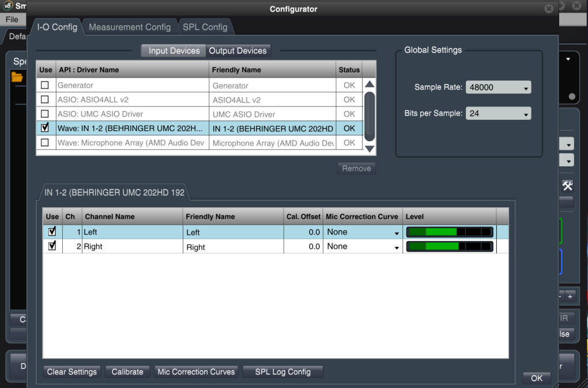Open the folder icon in the background Smaart window
Image resolution: width=588 pixels, height=388 pixels.
coord(17,77)
